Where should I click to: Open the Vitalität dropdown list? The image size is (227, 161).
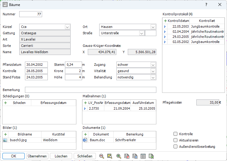pos(153,71)
